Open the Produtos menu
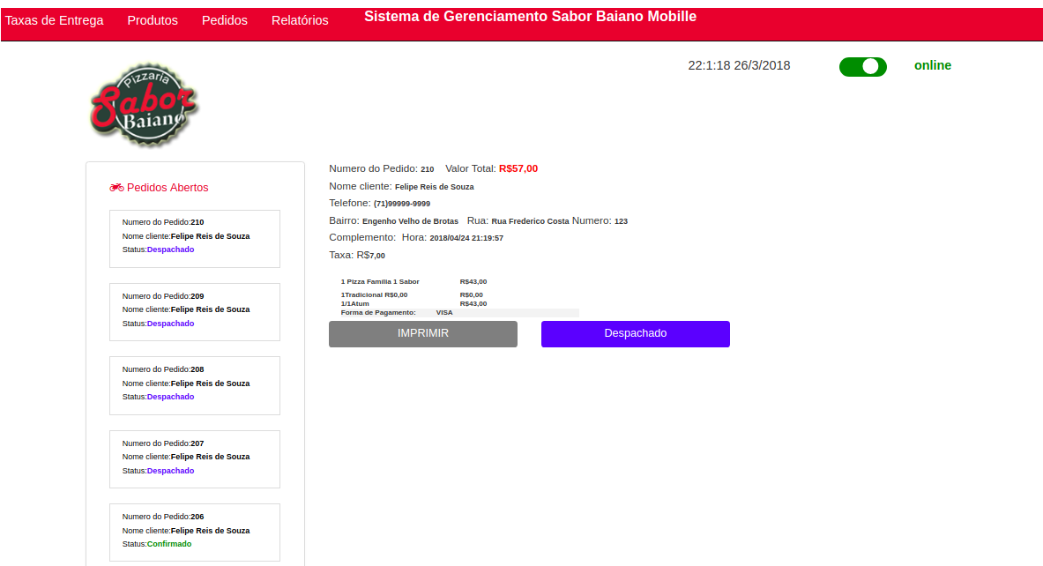 pyautogui.click(x=153, y=20)
